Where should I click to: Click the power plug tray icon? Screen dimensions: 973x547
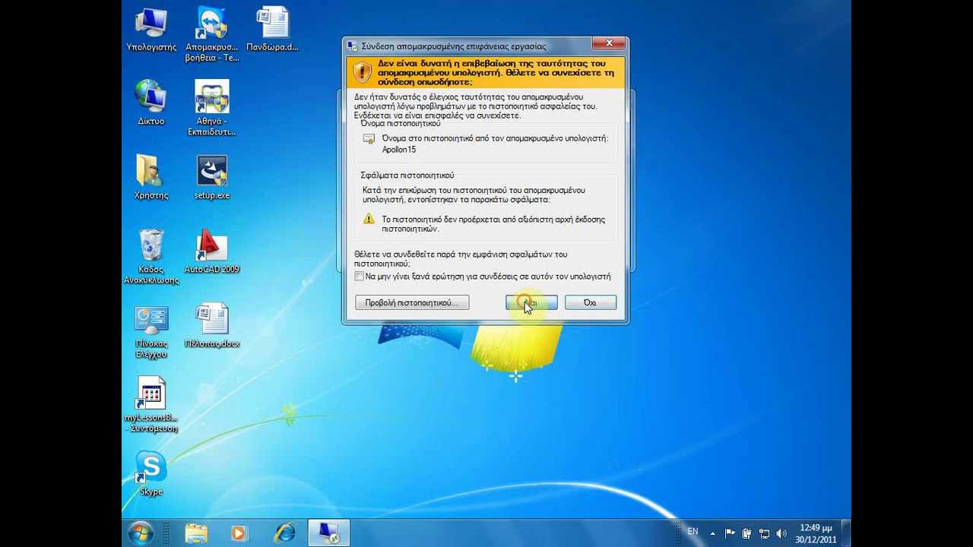[x=746, y=533]
